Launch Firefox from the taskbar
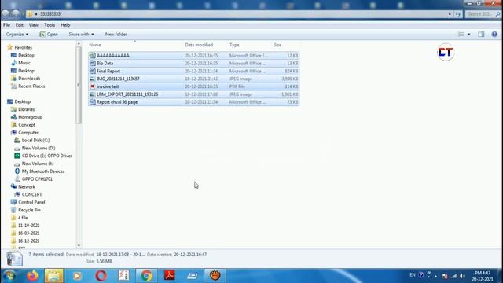Image resolution: width=503 pixels, height=283 pixels. [x=32, y=276]
